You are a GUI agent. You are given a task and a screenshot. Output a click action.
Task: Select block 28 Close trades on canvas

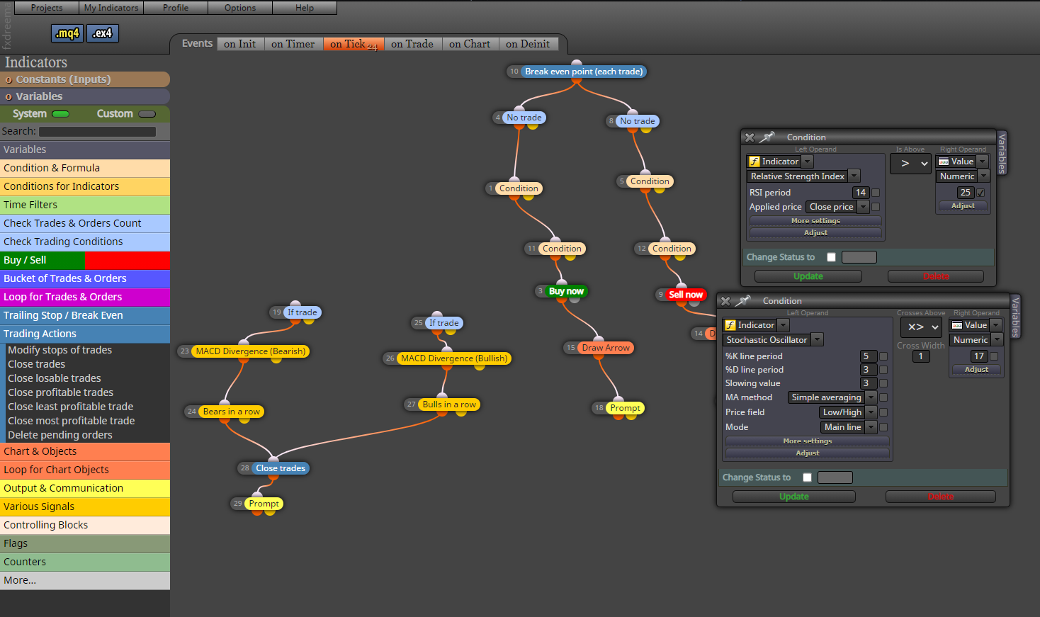click(x=281, y=468)
